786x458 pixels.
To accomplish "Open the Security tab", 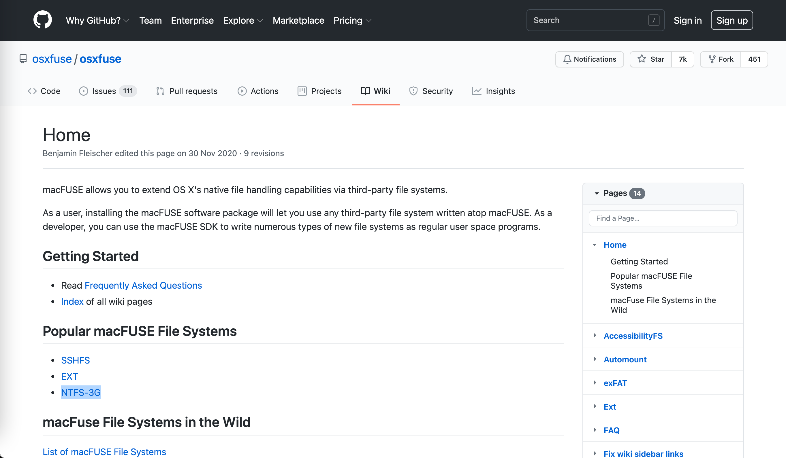I will click(x=431, y=91).
